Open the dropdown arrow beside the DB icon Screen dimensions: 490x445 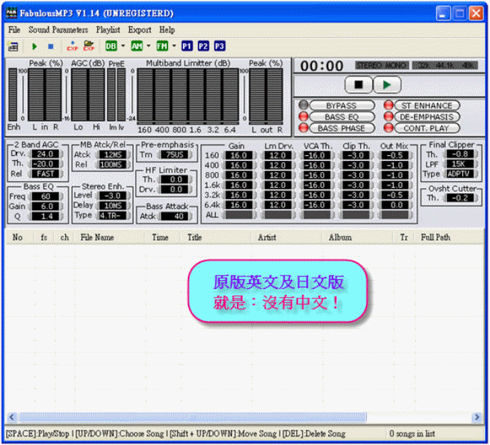click(x=123, y=46)
